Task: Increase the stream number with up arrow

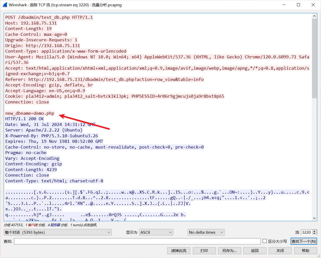Action: [x=315, y=231]
